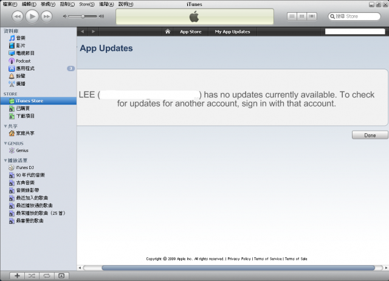Screen dimensions: 389x281
Task: Go forward with store forward arrow
Action: point(93,32)
